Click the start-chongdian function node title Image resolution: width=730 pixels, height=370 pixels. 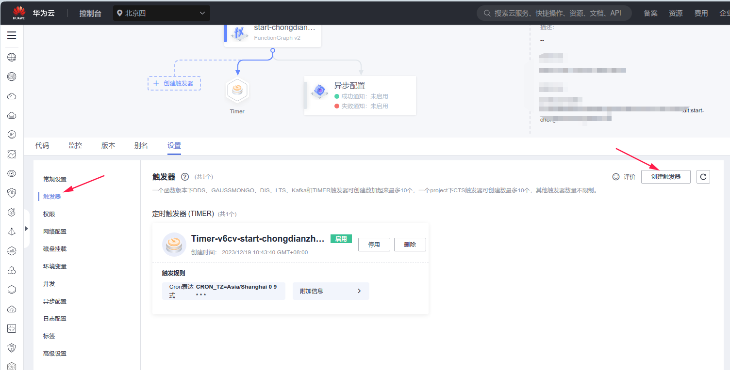coord(284,28)
